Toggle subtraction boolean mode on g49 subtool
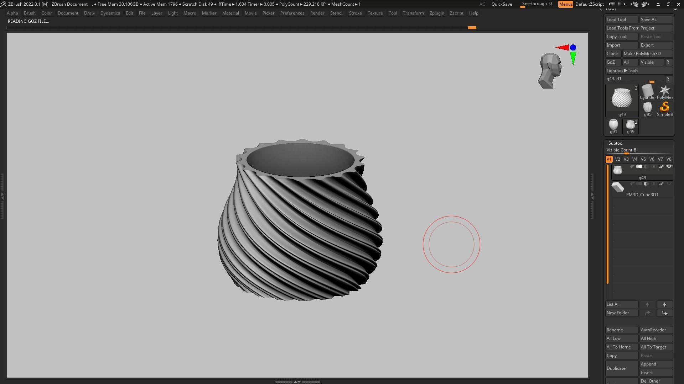The image size is (684, 384). [x=646, y=166]
